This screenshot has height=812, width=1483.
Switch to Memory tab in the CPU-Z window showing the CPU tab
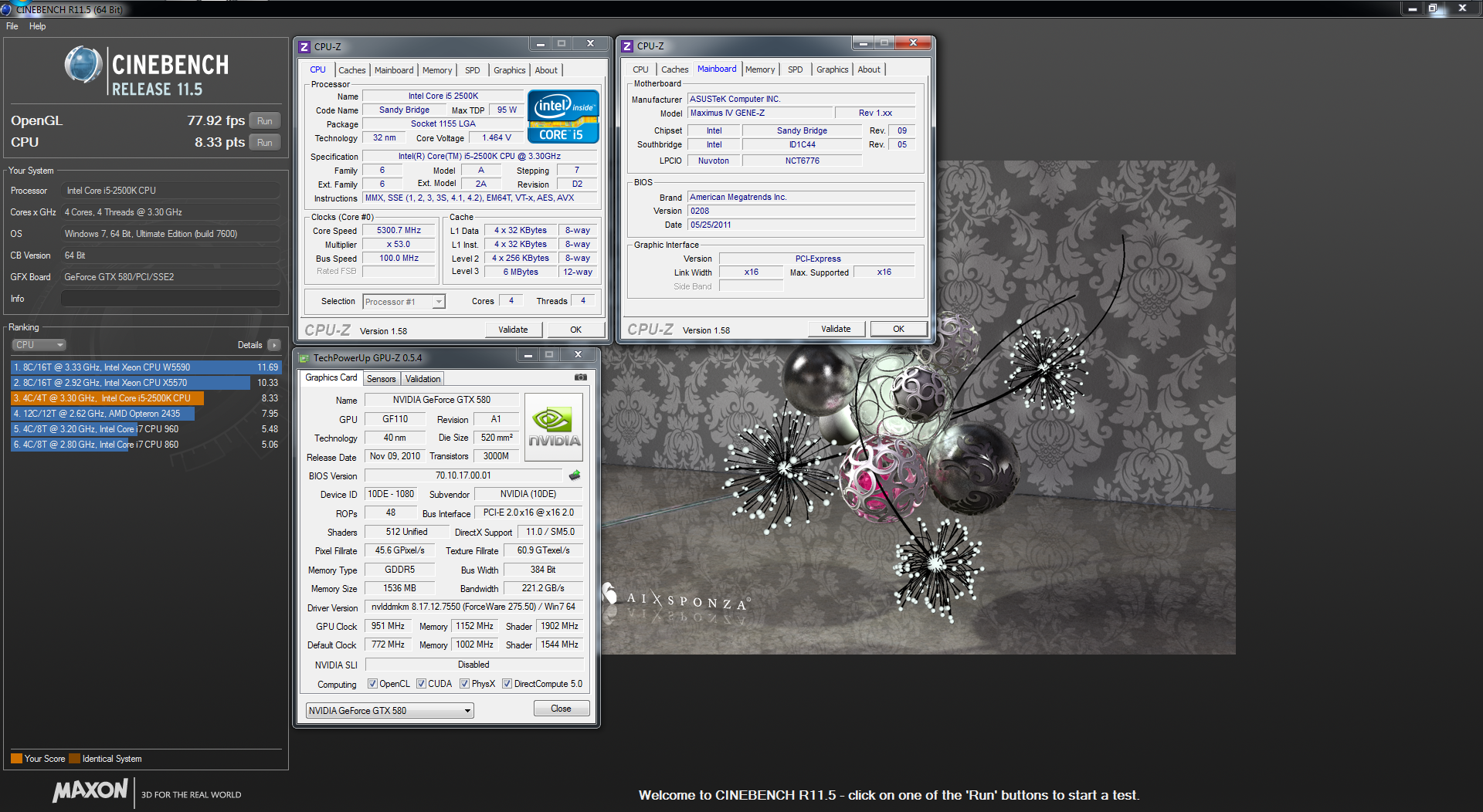tap(437, 70)
